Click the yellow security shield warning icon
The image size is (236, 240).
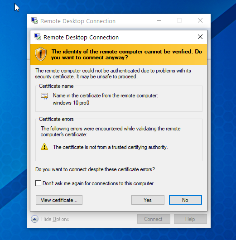[41, 54]
